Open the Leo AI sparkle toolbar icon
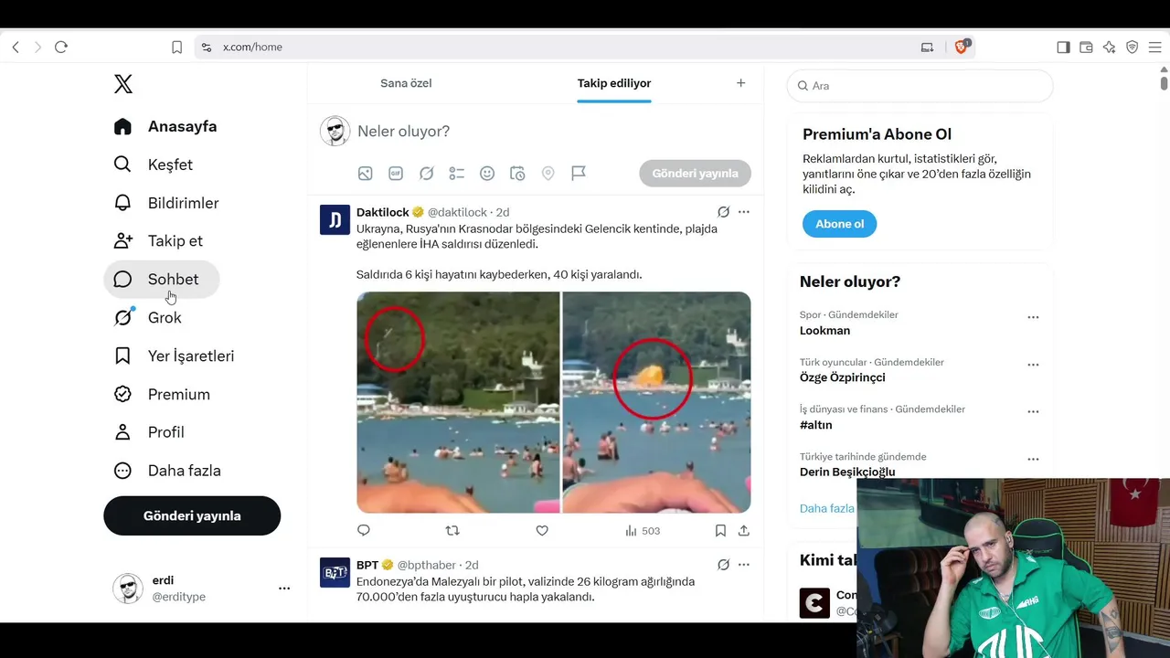This screenshot has width=1170, height=658. (1109, 47)
